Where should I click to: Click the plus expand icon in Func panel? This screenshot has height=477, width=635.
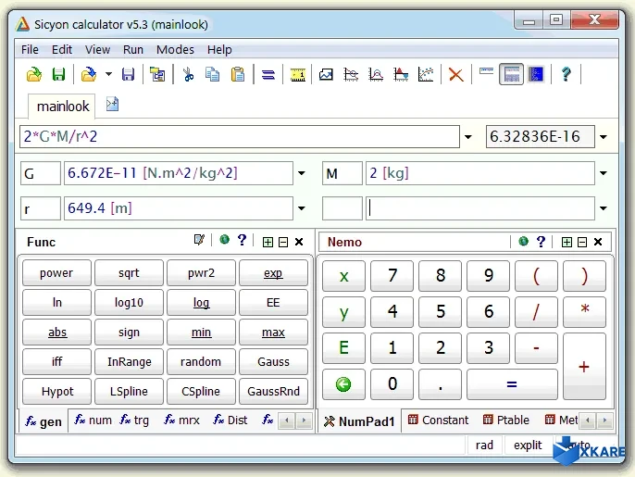[268, 243]
